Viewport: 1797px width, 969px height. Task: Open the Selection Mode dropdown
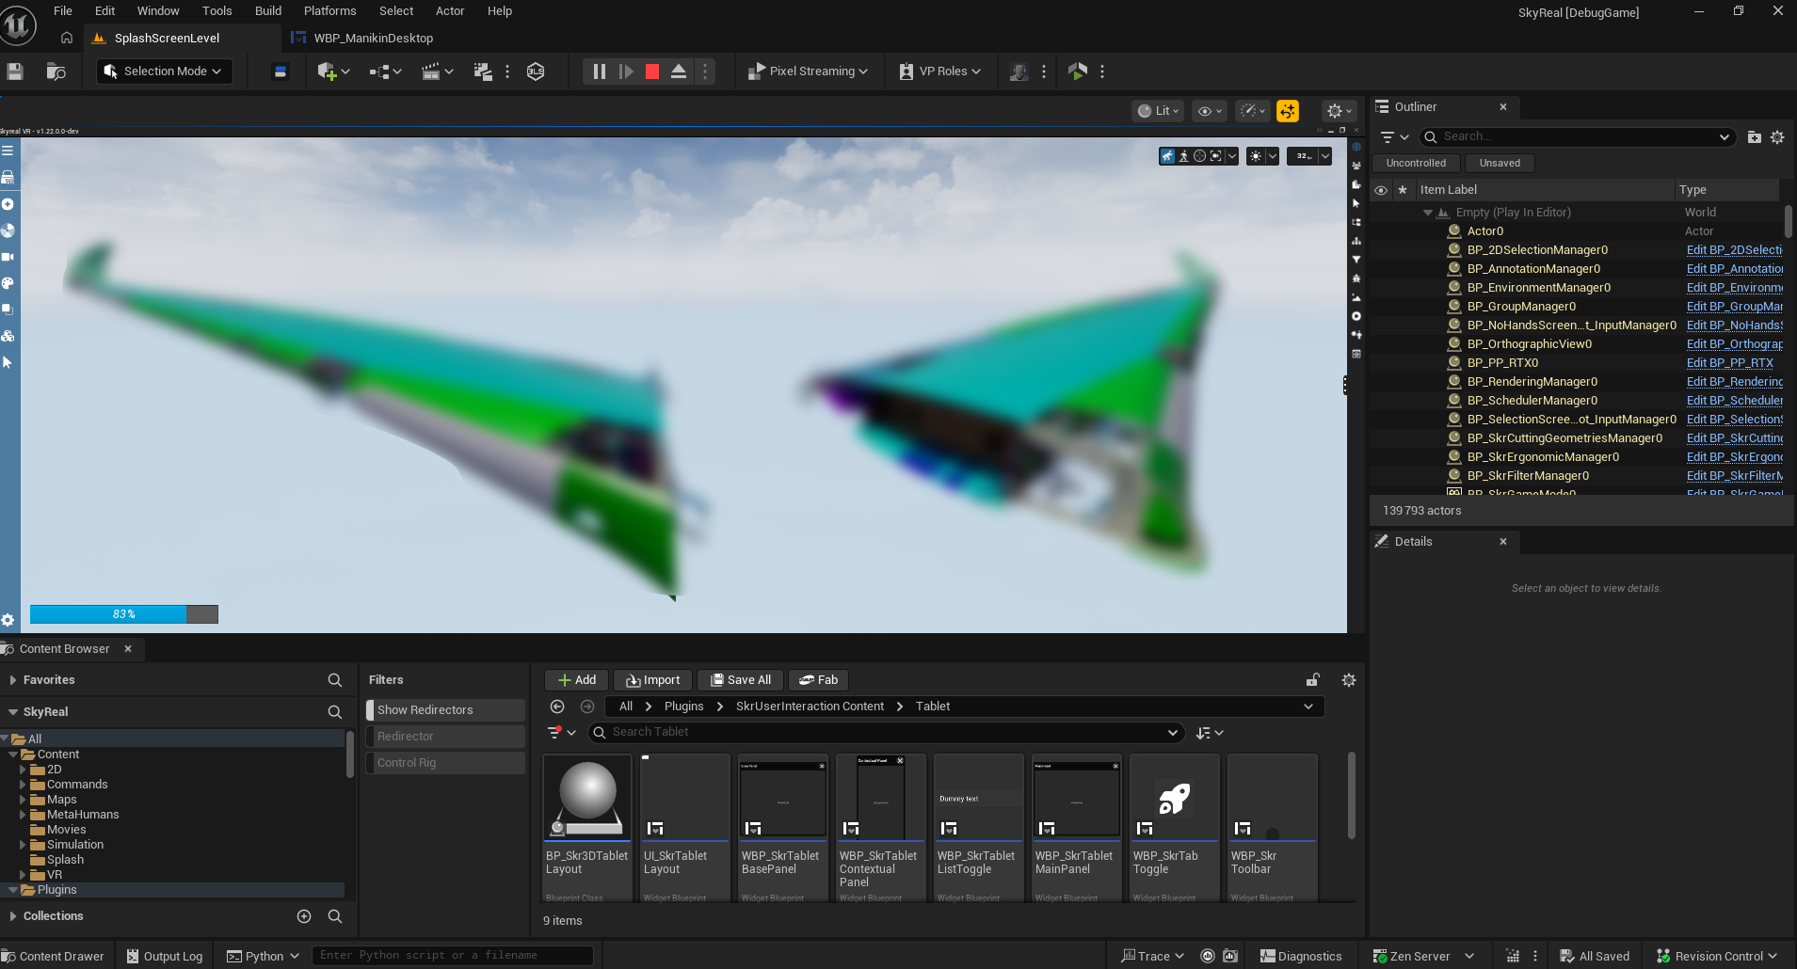(164, 71)
